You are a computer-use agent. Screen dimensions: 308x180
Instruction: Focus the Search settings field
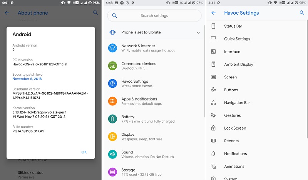coord(154,16)
